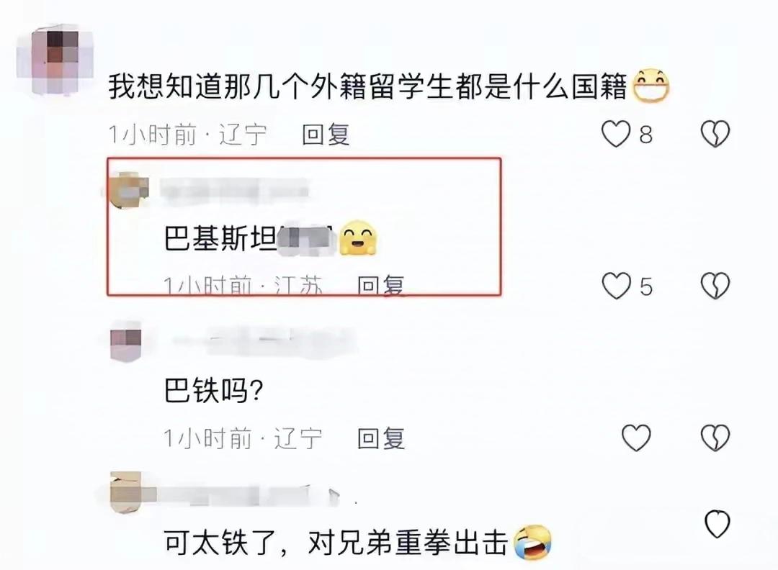Image resolution: width=778 pixels, height=570 pixels.
Task: Like the 巴基斯坦 reply with 5 likes
Action: click(616, 286)
